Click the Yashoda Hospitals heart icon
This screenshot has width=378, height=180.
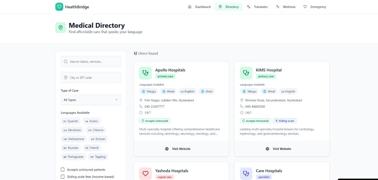[x=145, y=173]
